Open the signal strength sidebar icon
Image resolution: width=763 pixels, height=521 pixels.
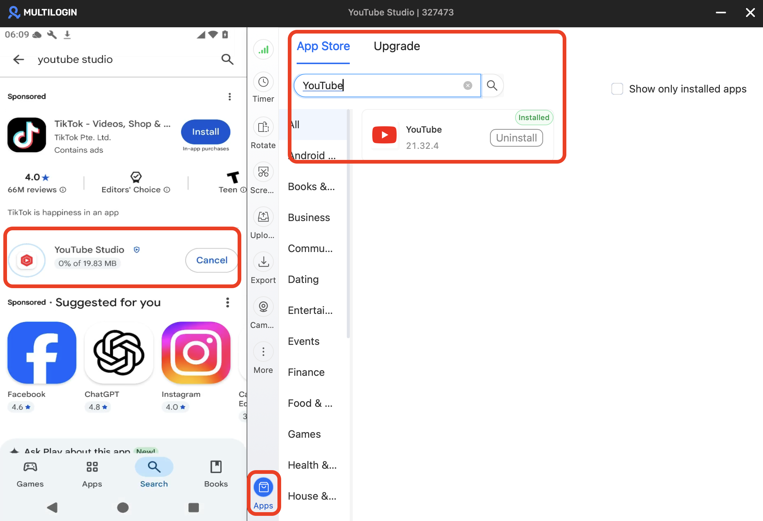click(x=263, y=49)
